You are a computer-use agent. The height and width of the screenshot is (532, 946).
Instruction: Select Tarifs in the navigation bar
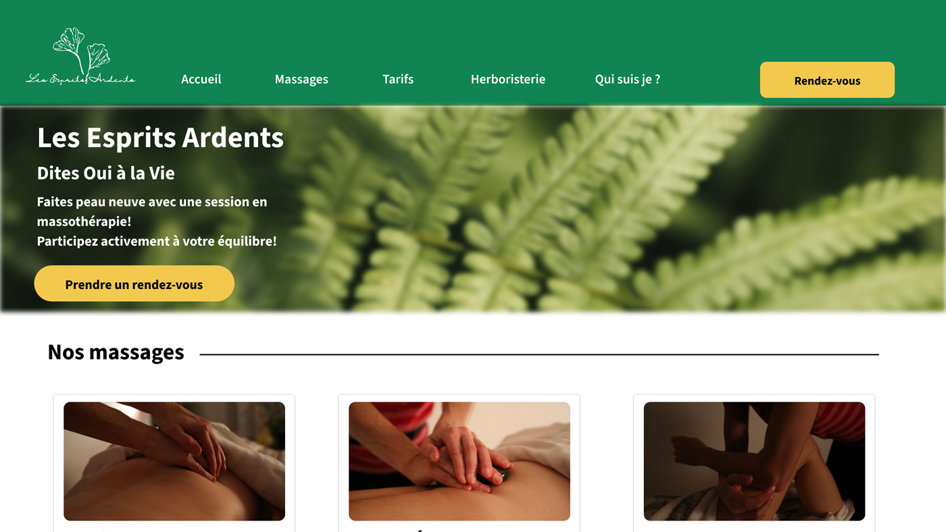pos(398,79)
